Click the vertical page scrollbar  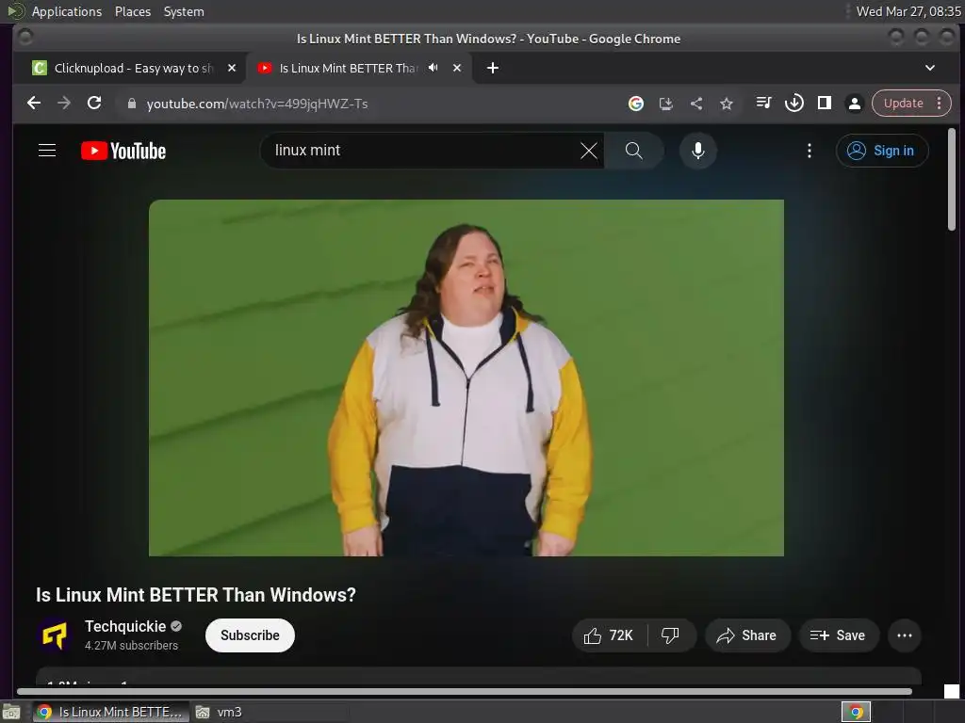click(952, 180)
